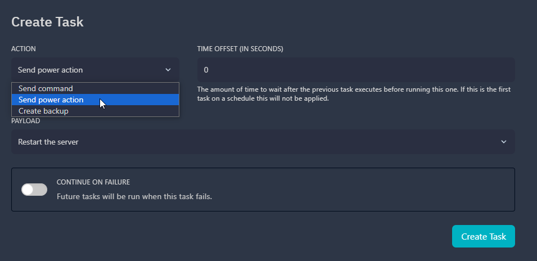Click the "PAYLOAD" field label

26,121
